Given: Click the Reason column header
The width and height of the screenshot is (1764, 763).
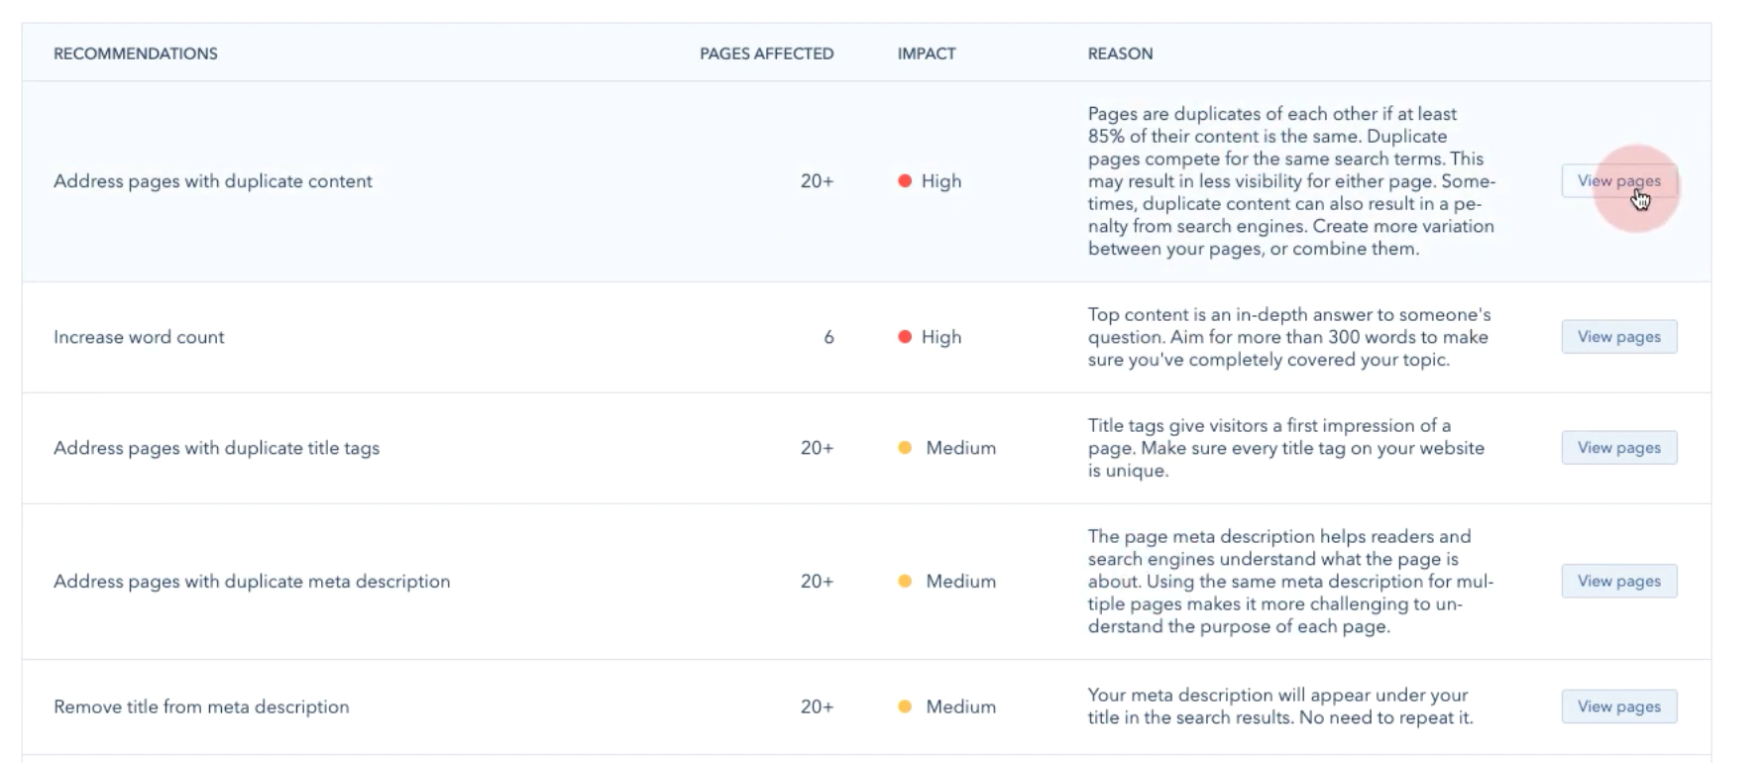Looking at the screenshot, I should pyautogui.click(x=1120, y=54).
